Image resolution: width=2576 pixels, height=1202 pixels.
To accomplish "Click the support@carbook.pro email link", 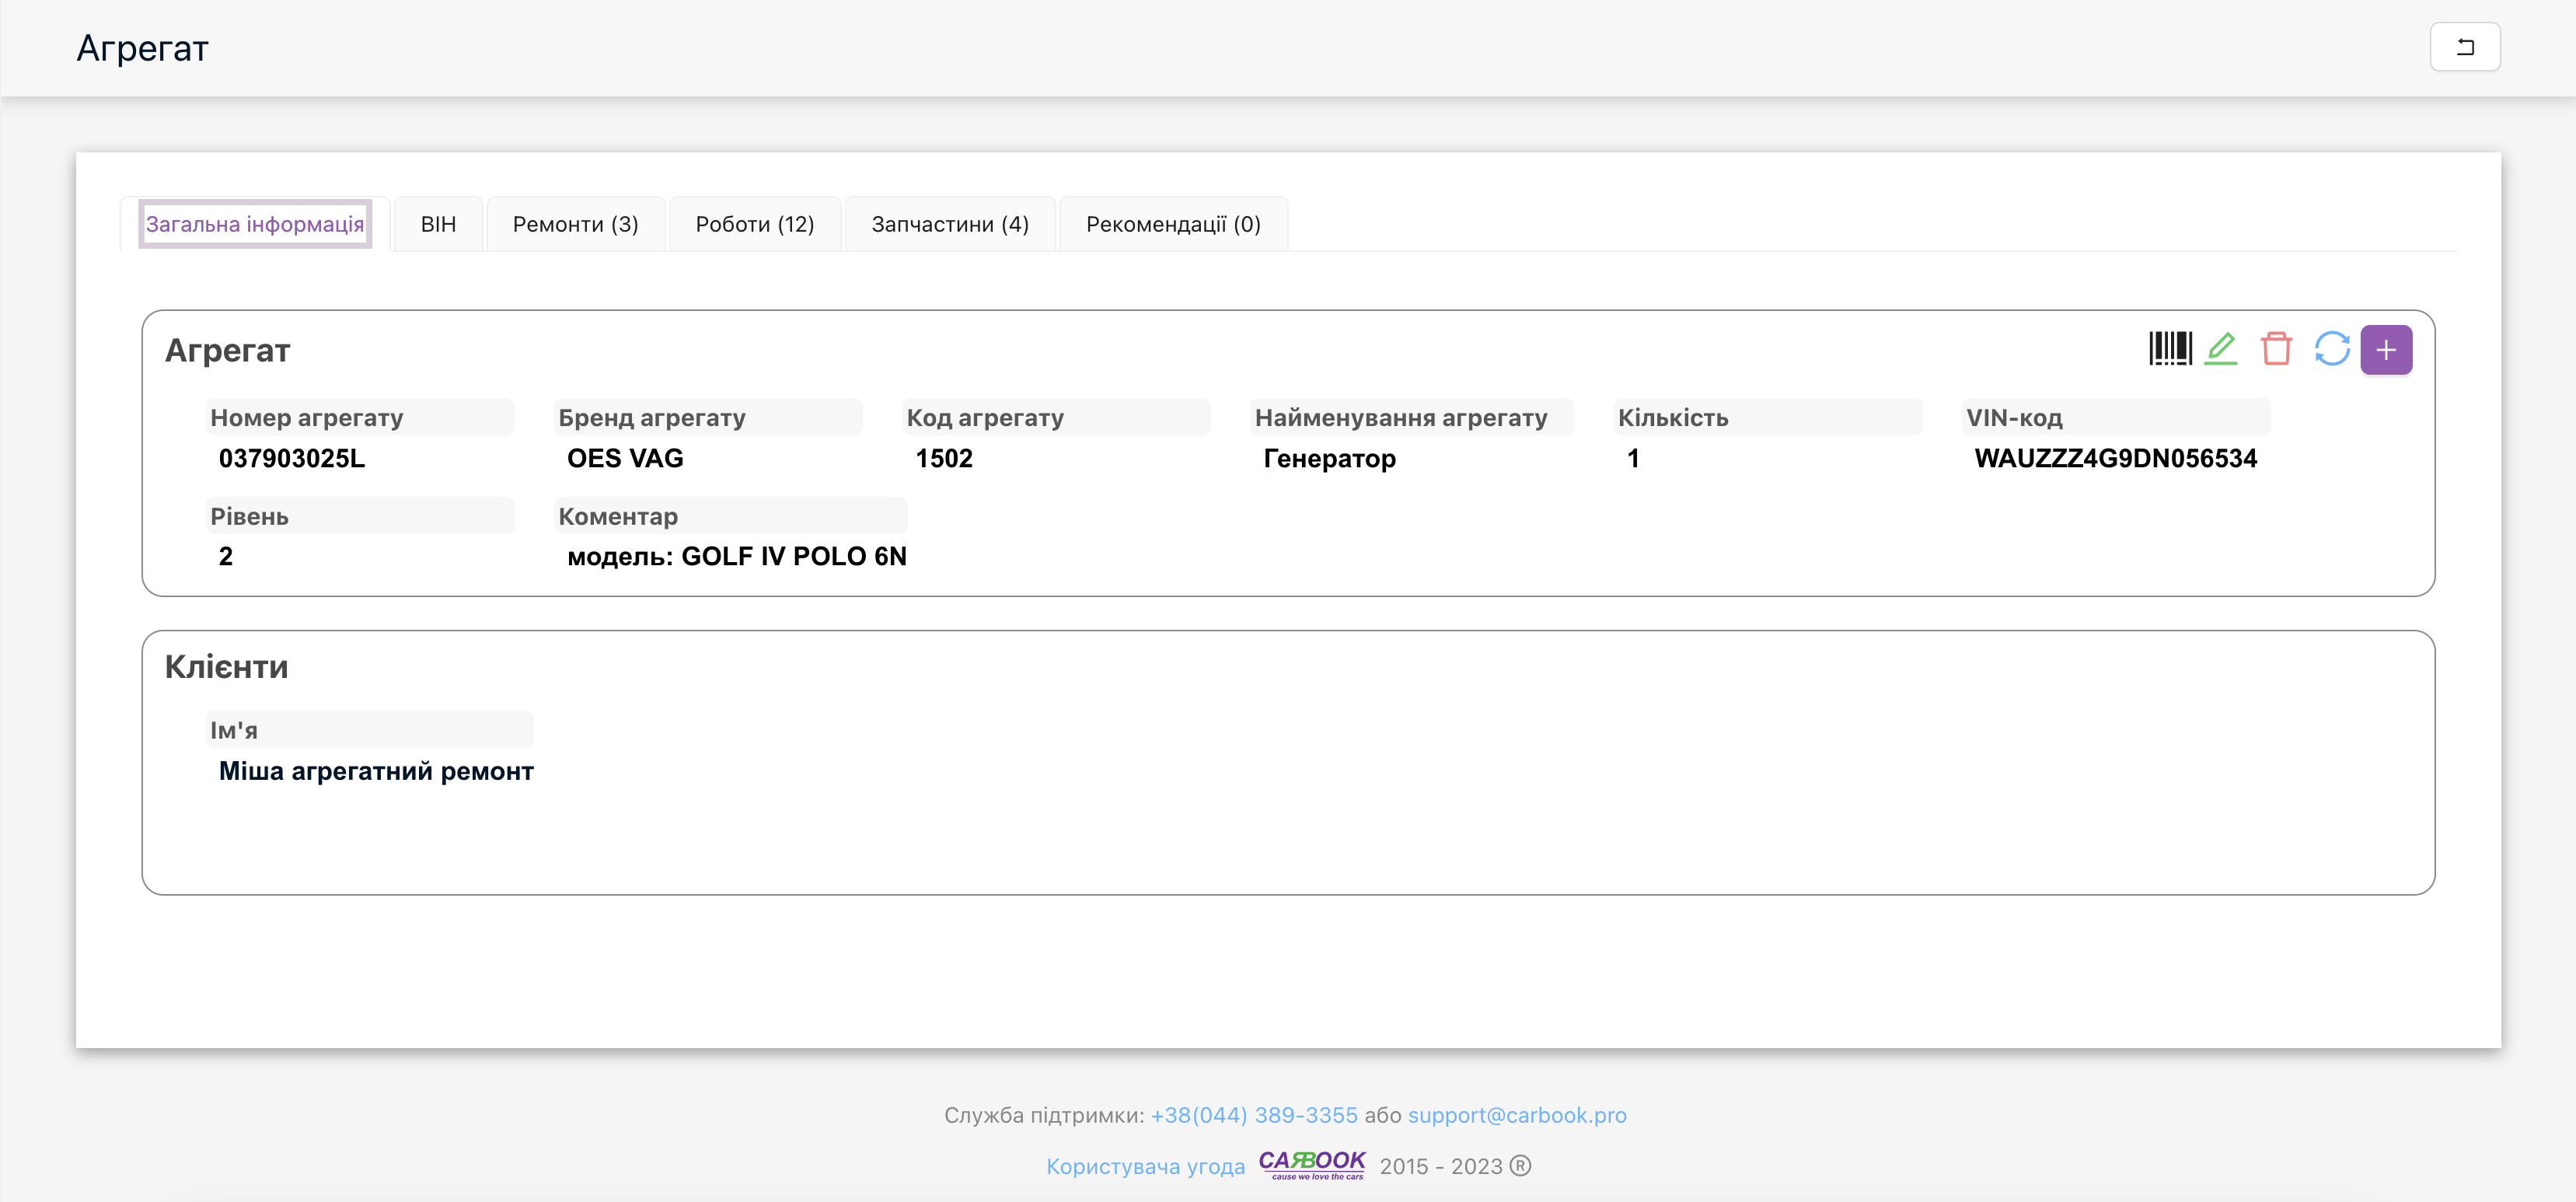I will click(1516, 1115).
